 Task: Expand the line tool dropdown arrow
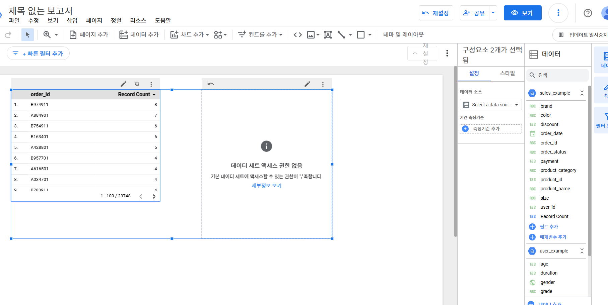coord(350,35)
